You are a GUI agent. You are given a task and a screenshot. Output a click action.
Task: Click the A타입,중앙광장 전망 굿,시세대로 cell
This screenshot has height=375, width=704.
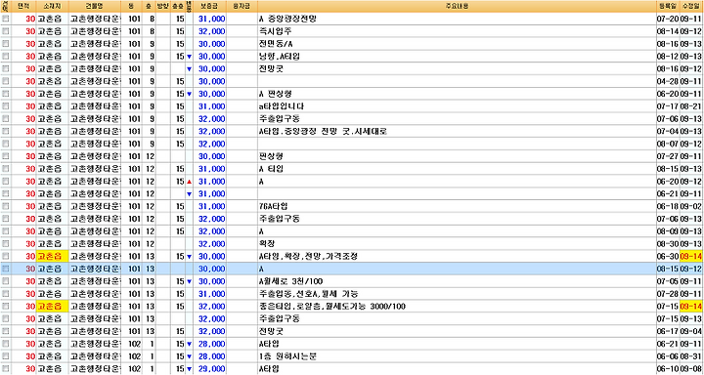click(457, 132)
